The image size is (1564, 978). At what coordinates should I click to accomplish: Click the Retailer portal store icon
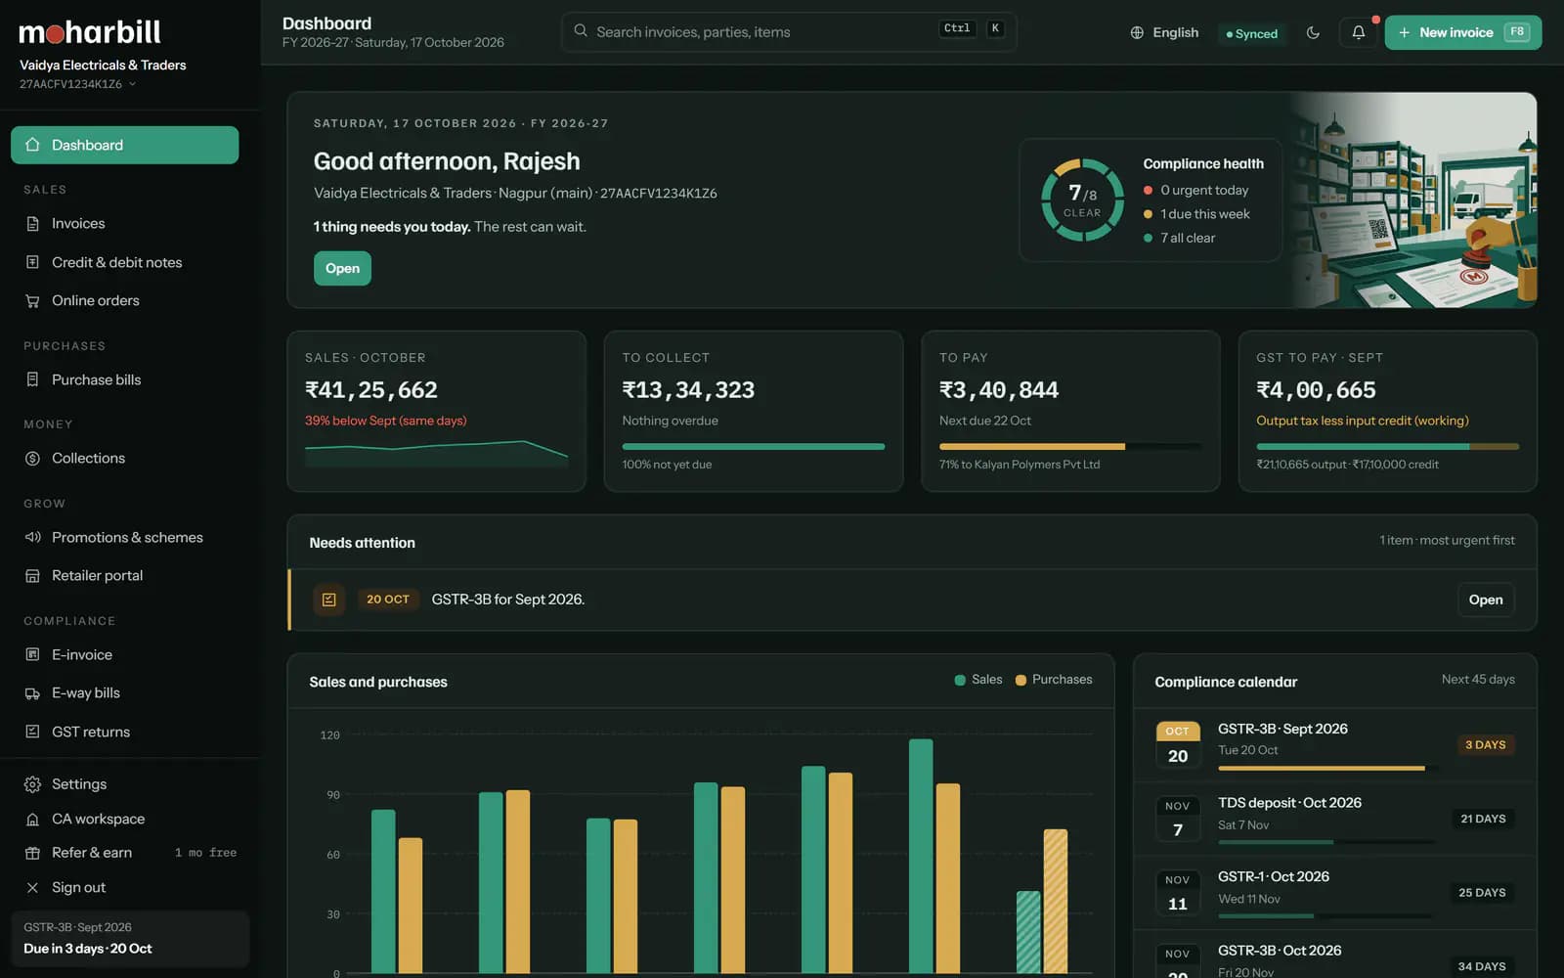[x=32, y=575]
